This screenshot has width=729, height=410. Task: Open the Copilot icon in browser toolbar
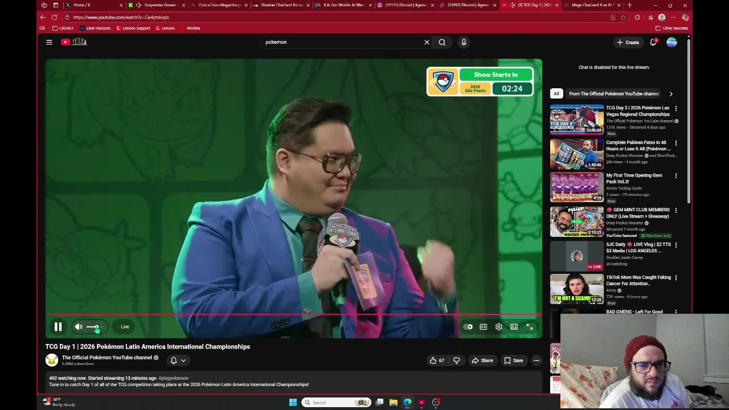[x=685, y=17]
